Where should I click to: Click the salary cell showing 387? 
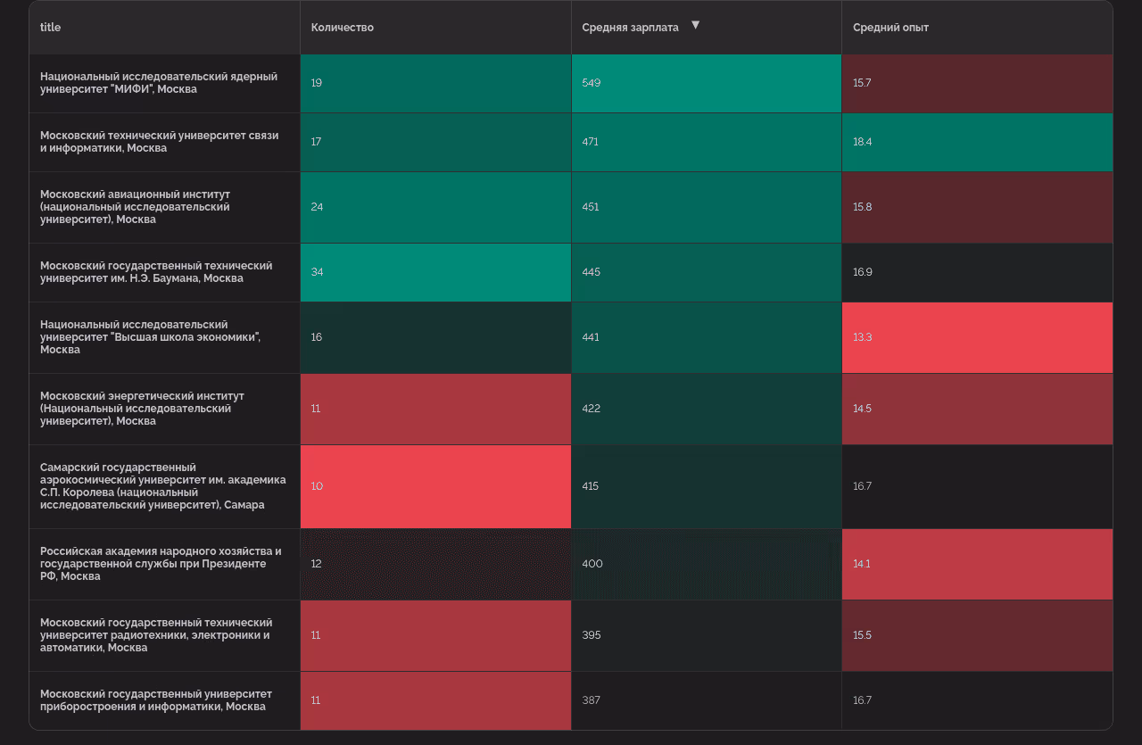pyautogui.click(x=706, y=700)
